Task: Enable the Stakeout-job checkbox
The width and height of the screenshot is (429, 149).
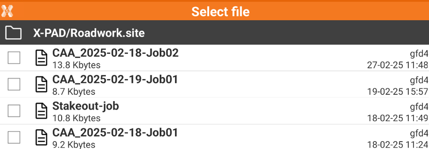Action: pos(14,111)
